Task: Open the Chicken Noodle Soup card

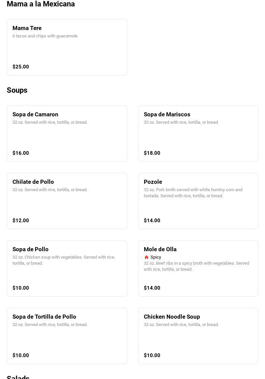Action: click(198, 336)
